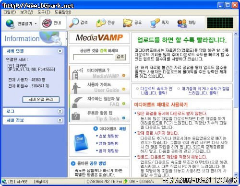The image size is (240, 186).
Task: Click the round arrow icon beside 미디어뱀프 채팅
Action: pos(96,128)
